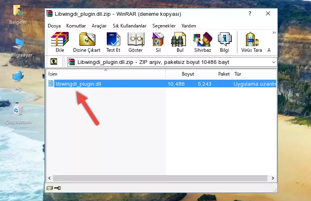Open the Çöp Kutusu recycle bin icon
The width and height of the screenshot is (311, 201).
[18, 115]
